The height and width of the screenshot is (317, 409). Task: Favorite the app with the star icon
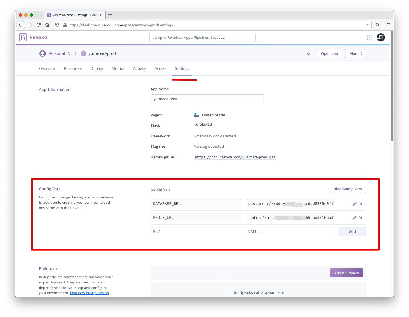(x=308, y=53)
